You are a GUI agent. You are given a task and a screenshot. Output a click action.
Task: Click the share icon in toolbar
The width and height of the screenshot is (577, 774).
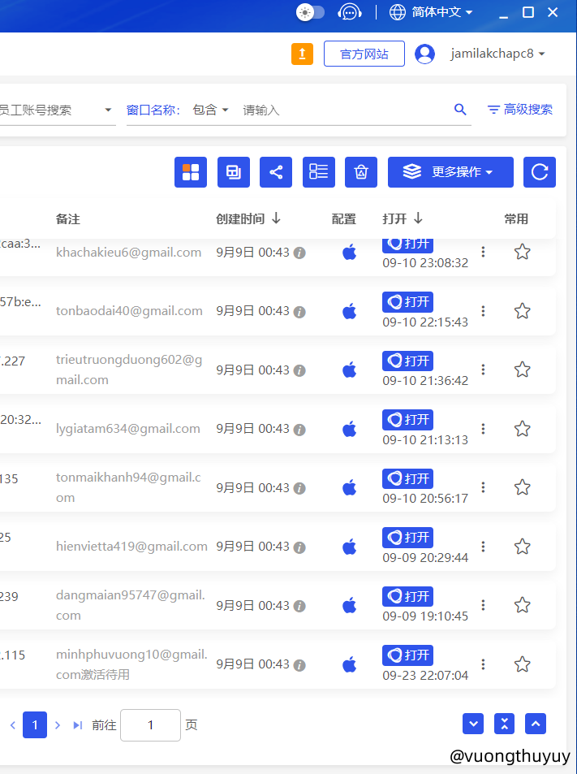(x=276, y=172)
